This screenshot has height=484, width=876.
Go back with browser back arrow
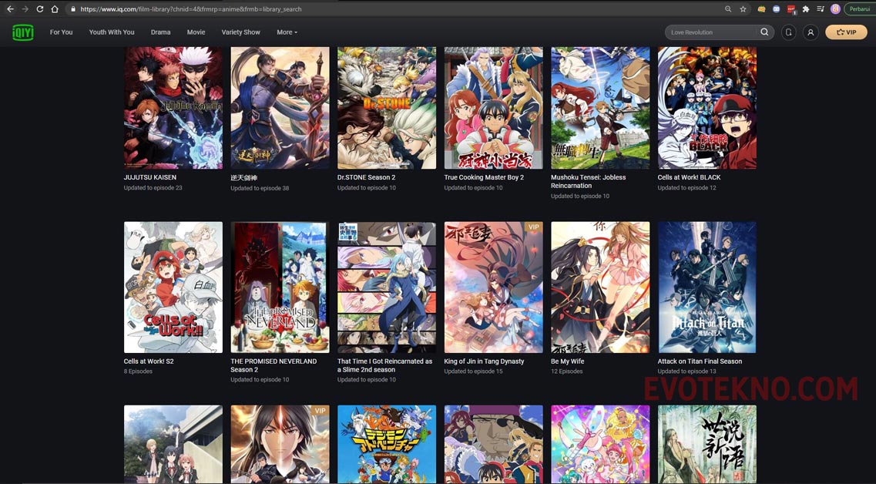(x=10, y=9)
